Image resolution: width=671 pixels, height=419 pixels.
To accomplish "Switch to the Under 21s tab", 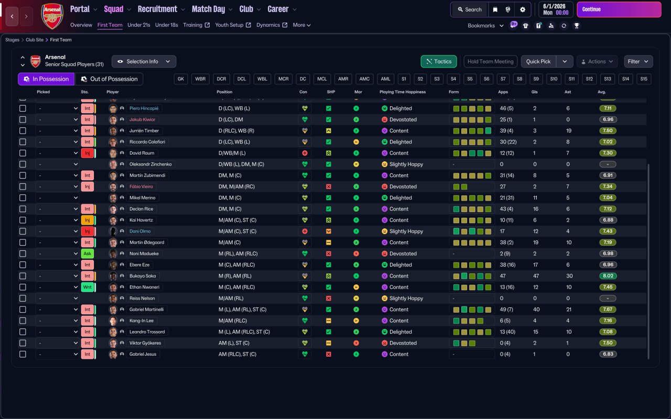I will (139, 25).
